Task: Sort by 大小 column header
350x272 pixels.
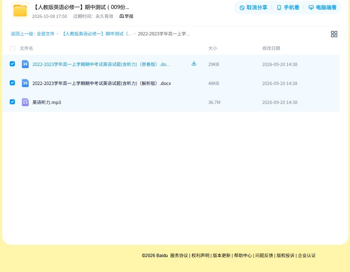Action: pyautogui.click(x=213, y=48)
